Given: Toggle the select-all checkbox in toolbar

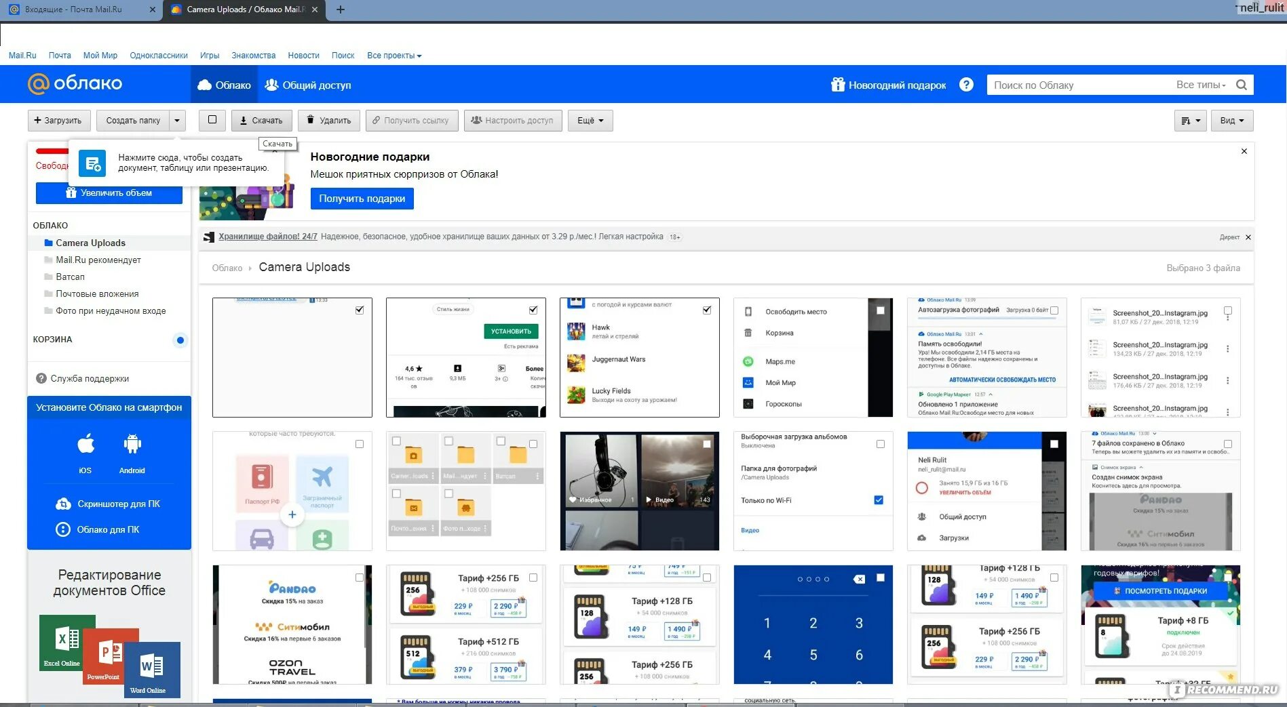Looking at the screenshot, I should click(x=212, y=120).
